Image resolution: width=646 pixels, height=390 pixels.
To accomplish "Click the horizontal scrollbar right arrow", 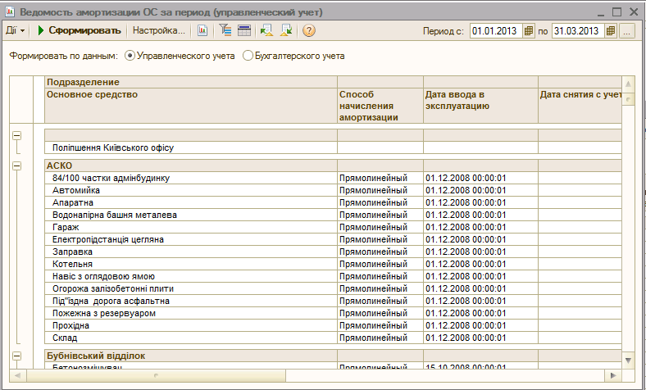I will tap(613, 375).
